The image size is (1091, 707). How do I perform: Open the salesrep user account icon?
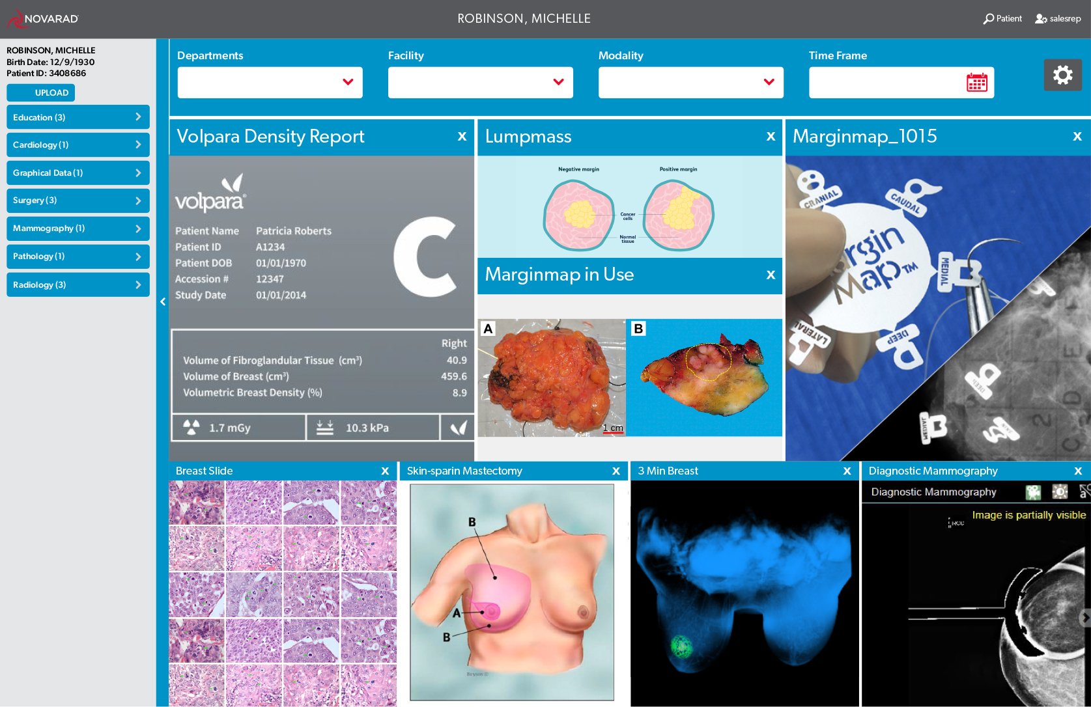1041,19
